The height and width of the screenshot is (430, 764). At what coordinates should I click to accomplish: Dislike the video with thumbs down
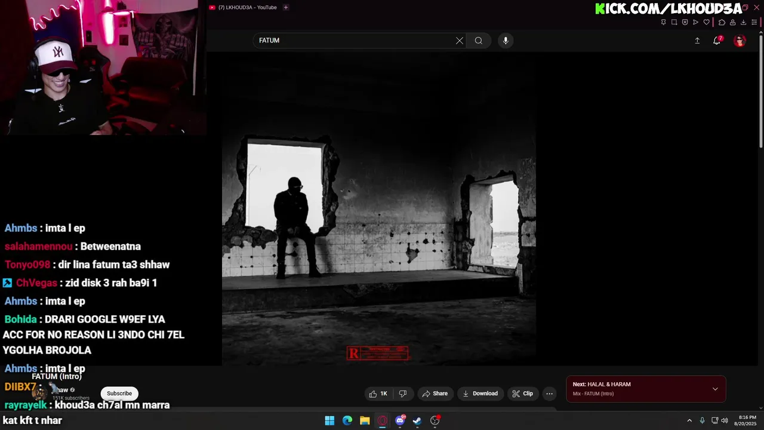tap(403, 394)
